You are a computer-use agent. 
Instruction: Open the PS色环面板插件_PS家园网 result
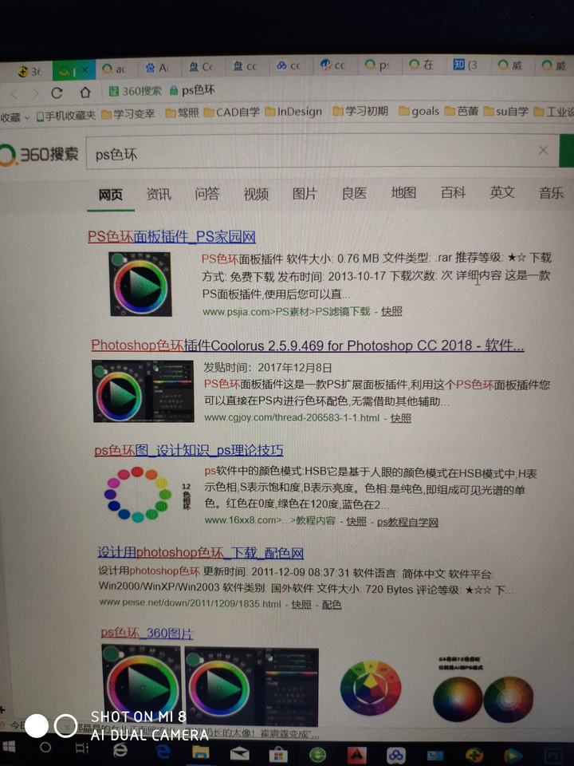(x=172, y=237)
